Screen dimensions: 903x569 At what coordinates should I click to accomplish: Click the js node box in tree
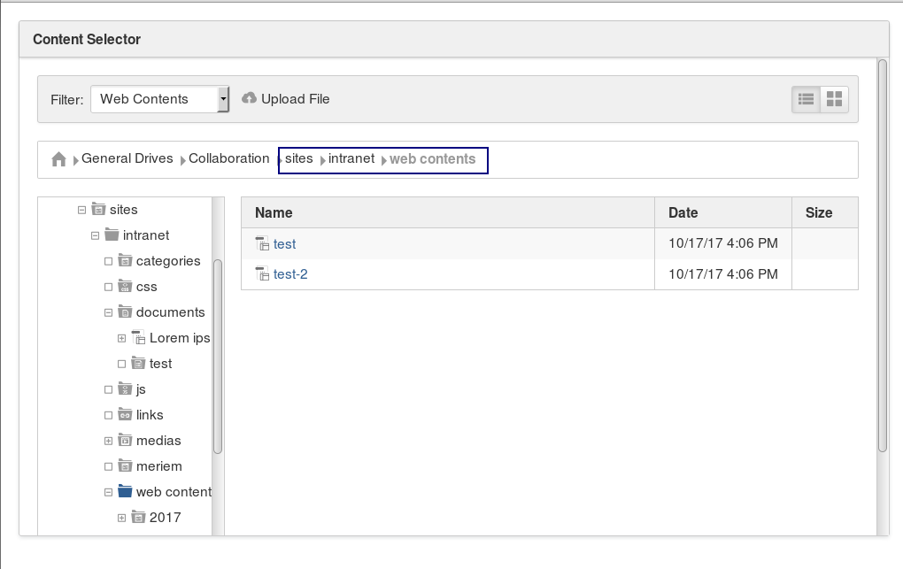point(108,390)
